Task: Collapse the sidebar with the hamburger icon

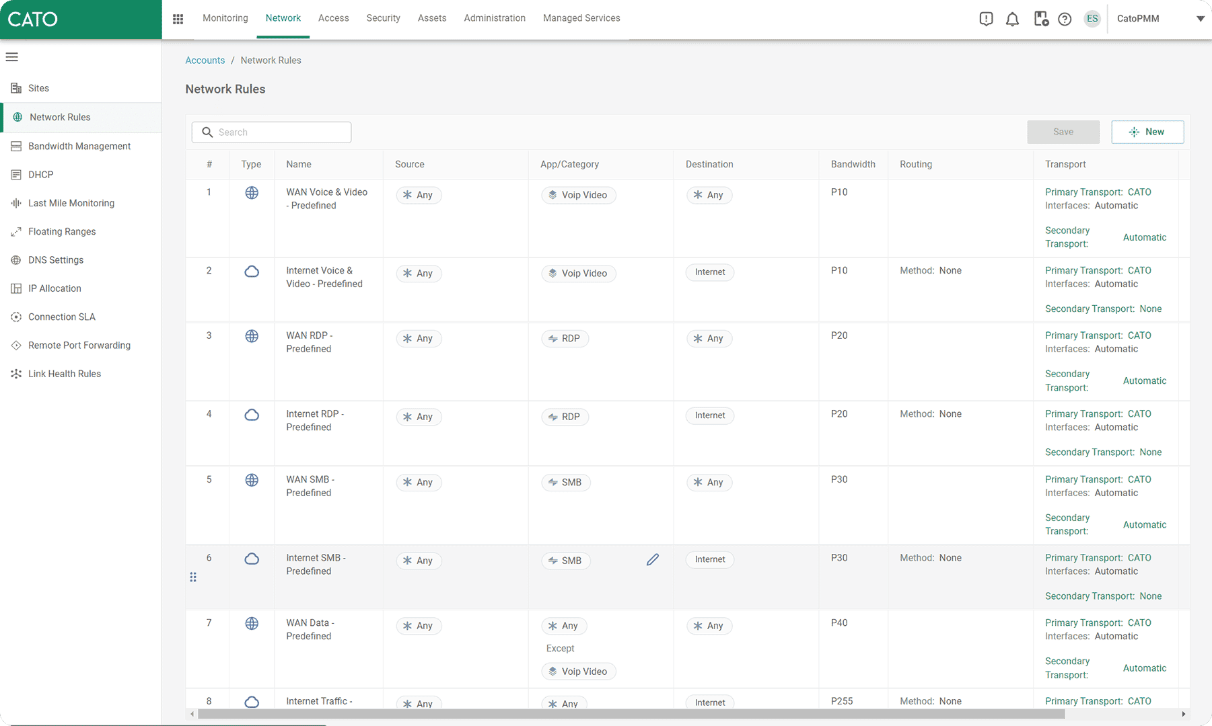Action: coord(11,56)
